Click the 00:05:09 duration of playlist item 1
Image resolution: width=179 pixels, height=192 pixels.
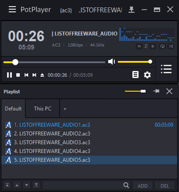pyautogui.click(x=164, y=125)
